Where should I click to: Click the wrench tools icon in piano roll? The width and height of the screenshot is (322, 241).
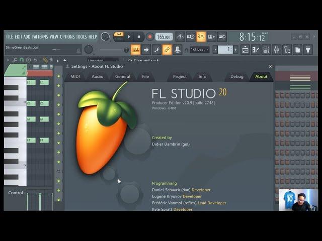pyautogui.click(x=15, y=60)
